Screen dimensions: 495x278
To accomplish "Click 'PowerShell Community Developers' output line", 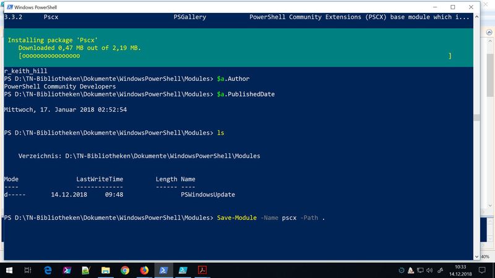I will tap(60, 86).
